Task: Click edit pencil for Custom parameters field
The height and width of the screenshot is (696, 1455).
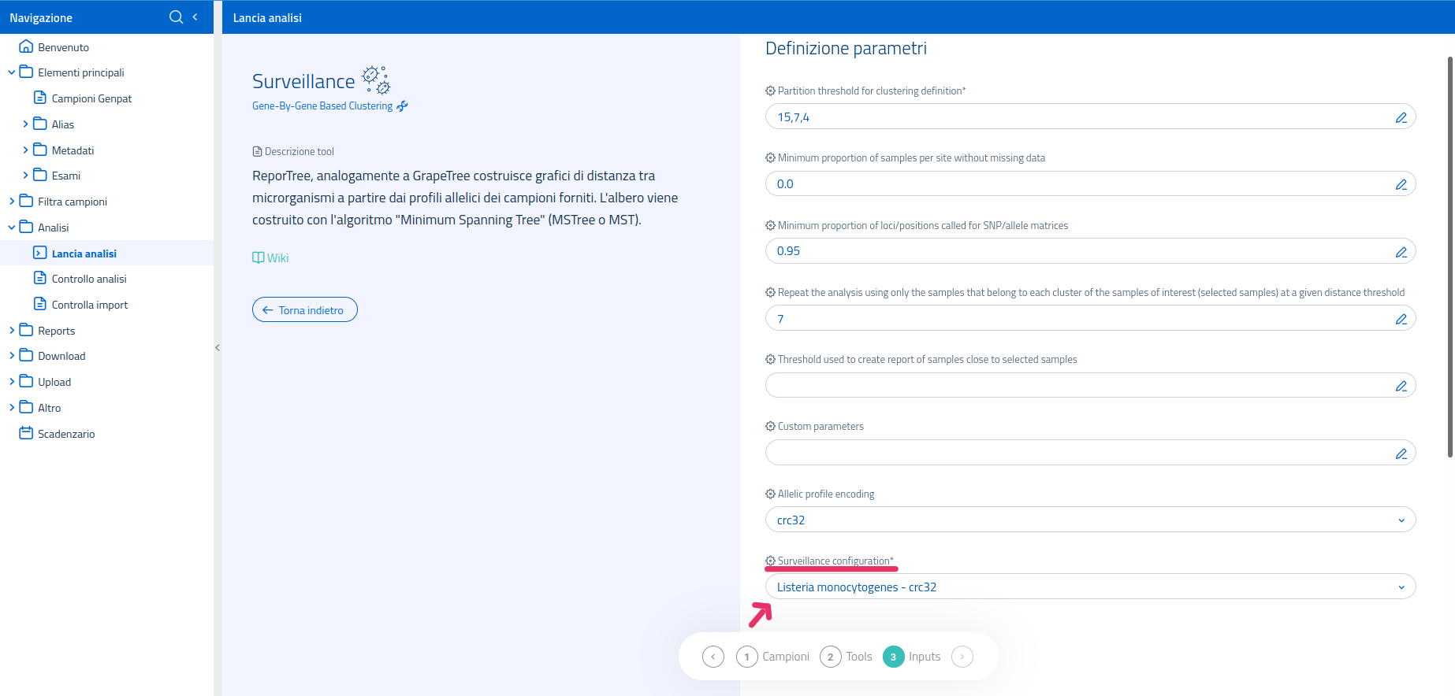Action: [1401, 454]
